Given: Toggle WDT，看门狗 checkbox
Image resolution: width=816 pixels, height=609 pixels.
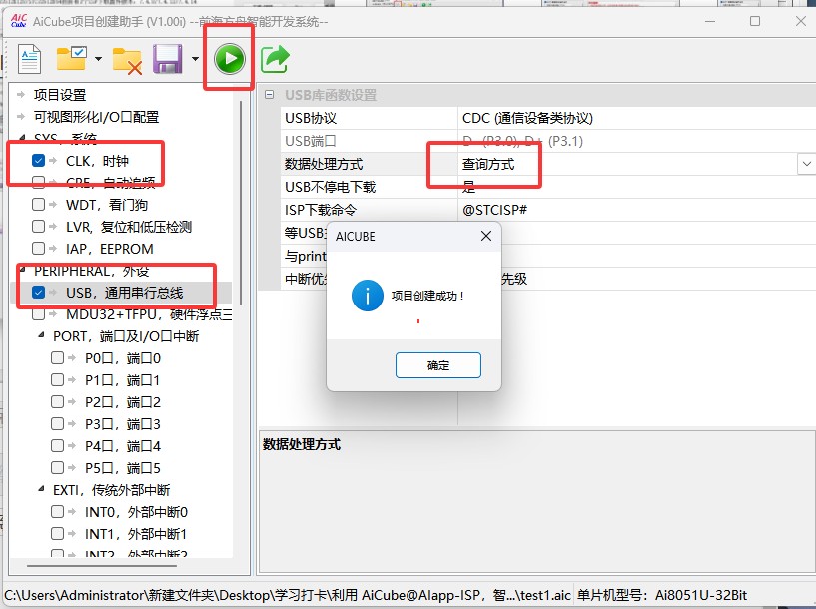Looking at the screenshot, I should pos(38,204).
